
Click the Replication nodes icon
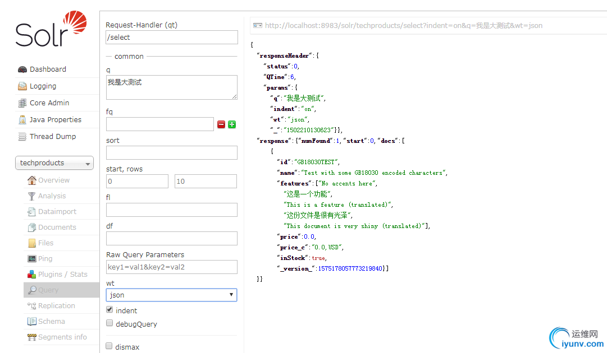(x=32, y=306)
